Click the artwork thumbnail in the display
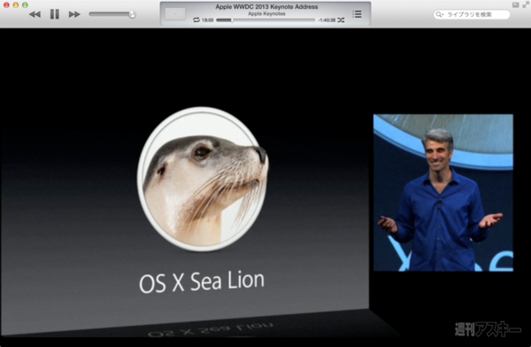This screenshot has height=347, width=531. click(174, 14)
